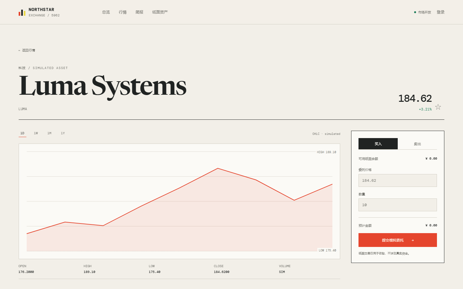Switch chart range to 1Y
Image resolution: width=463 pixels, height=289 pixels.
point(63,133)
